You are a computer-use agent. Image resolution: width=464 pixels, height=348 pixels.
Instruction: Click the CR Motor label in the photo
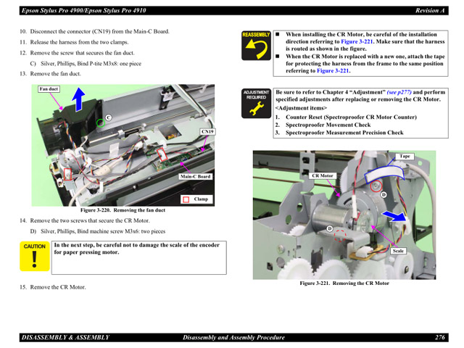click(322, 176)
